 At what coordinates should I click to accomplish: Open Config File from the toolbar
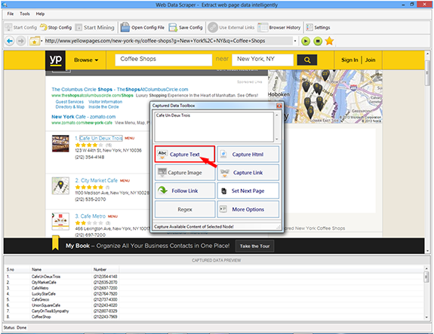click(142, 27)
